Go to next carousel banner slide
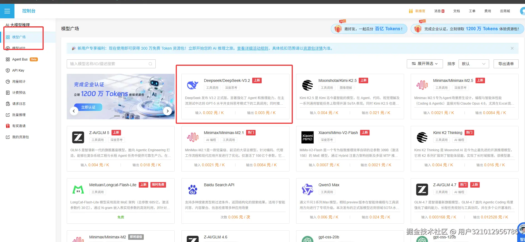Viewport: 525px width, 242px height. [167, 111]
